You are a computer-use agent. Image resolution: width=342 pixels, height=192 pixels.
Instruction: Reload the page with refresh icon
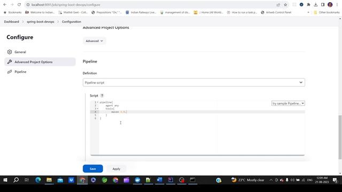point(19,5)
